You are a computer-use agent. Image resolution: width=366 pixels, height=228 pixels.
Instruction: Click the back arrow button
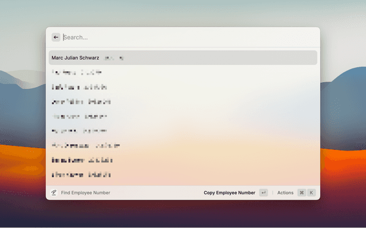[56, 37]
